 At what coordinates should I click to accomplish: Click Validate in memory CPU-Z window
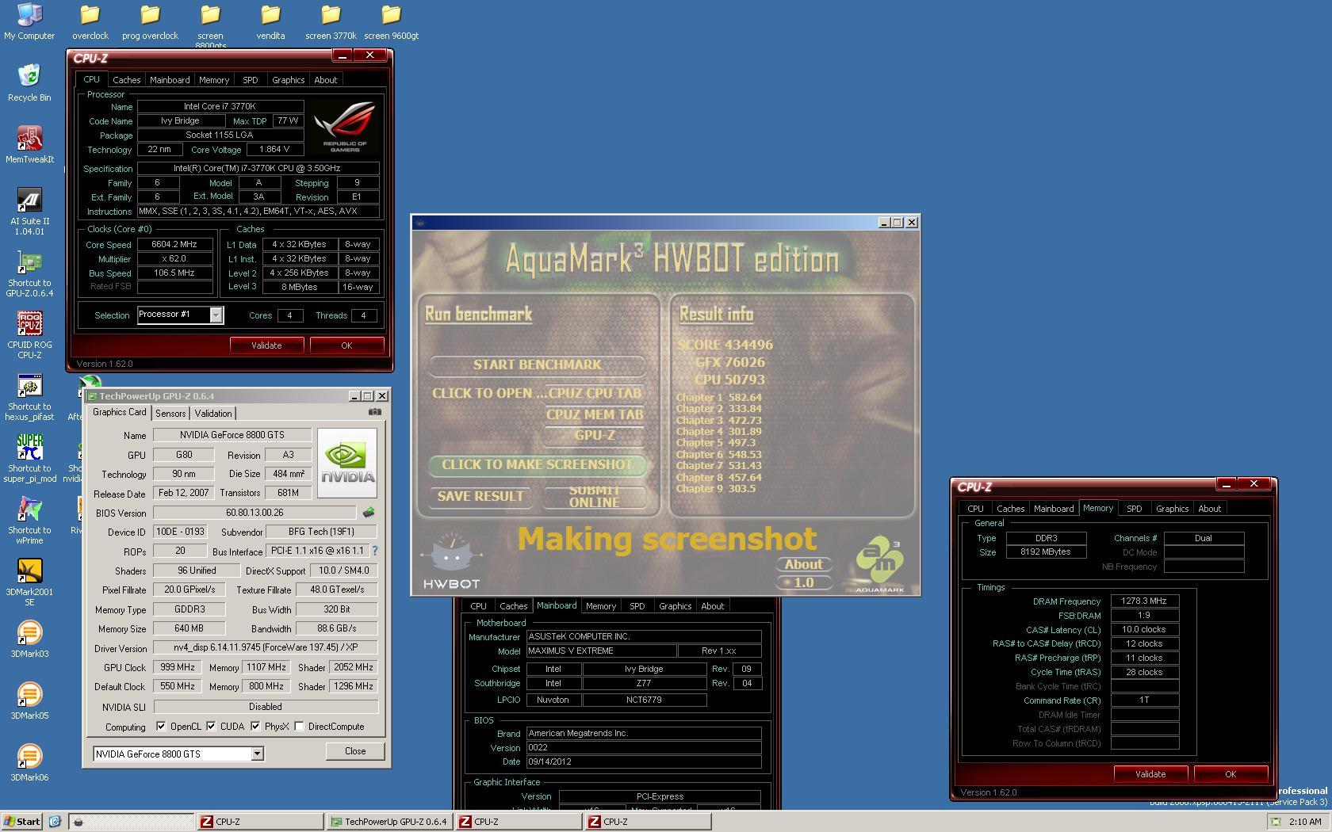[x=1150, y=774]
